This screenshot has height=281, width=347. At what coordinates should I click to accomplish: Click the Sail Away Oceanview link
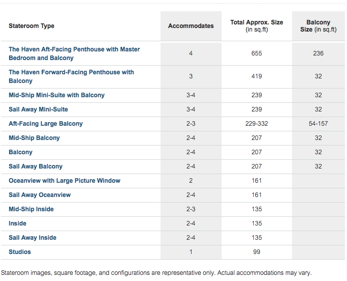pos(40,195)
